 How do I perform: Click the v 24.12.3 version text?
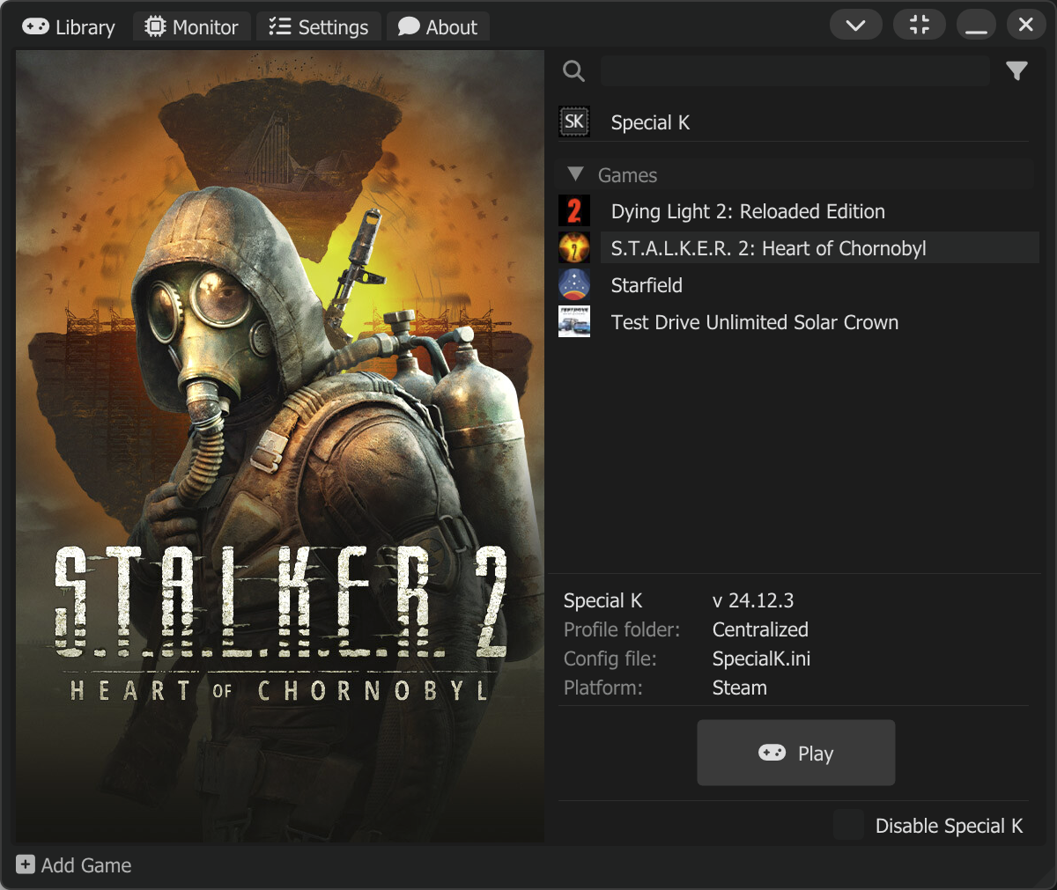[753, 600]
